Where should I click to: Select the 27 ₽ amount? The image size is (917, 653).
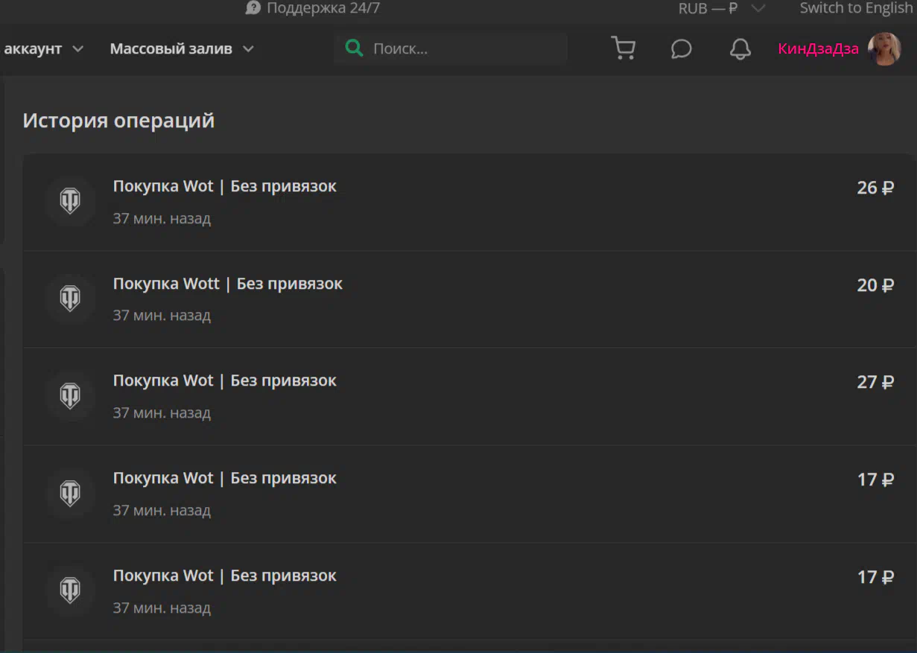click(x=875, y=382)
